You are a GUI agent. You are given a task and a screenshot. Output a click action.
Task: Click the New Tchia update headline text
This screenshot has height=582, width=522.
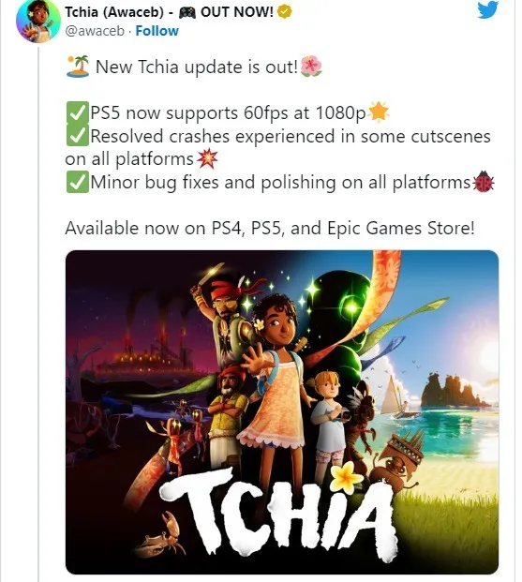coord(197,67)
